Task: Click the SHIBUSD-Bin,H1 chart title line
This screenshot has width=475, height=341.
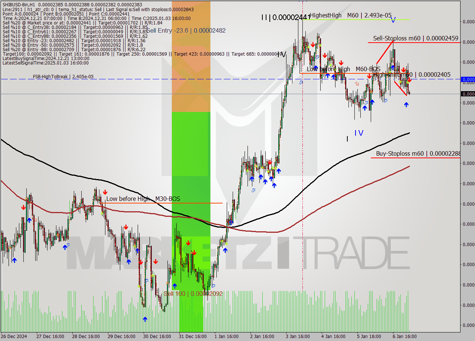Action: (x=72, y=4)
